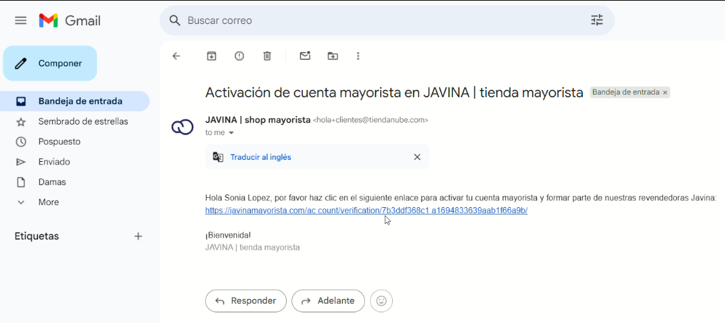The width and height of the screenshot is (725, 323).
Task: Click the Gmail logo
Action: click(x=70, y=21)
